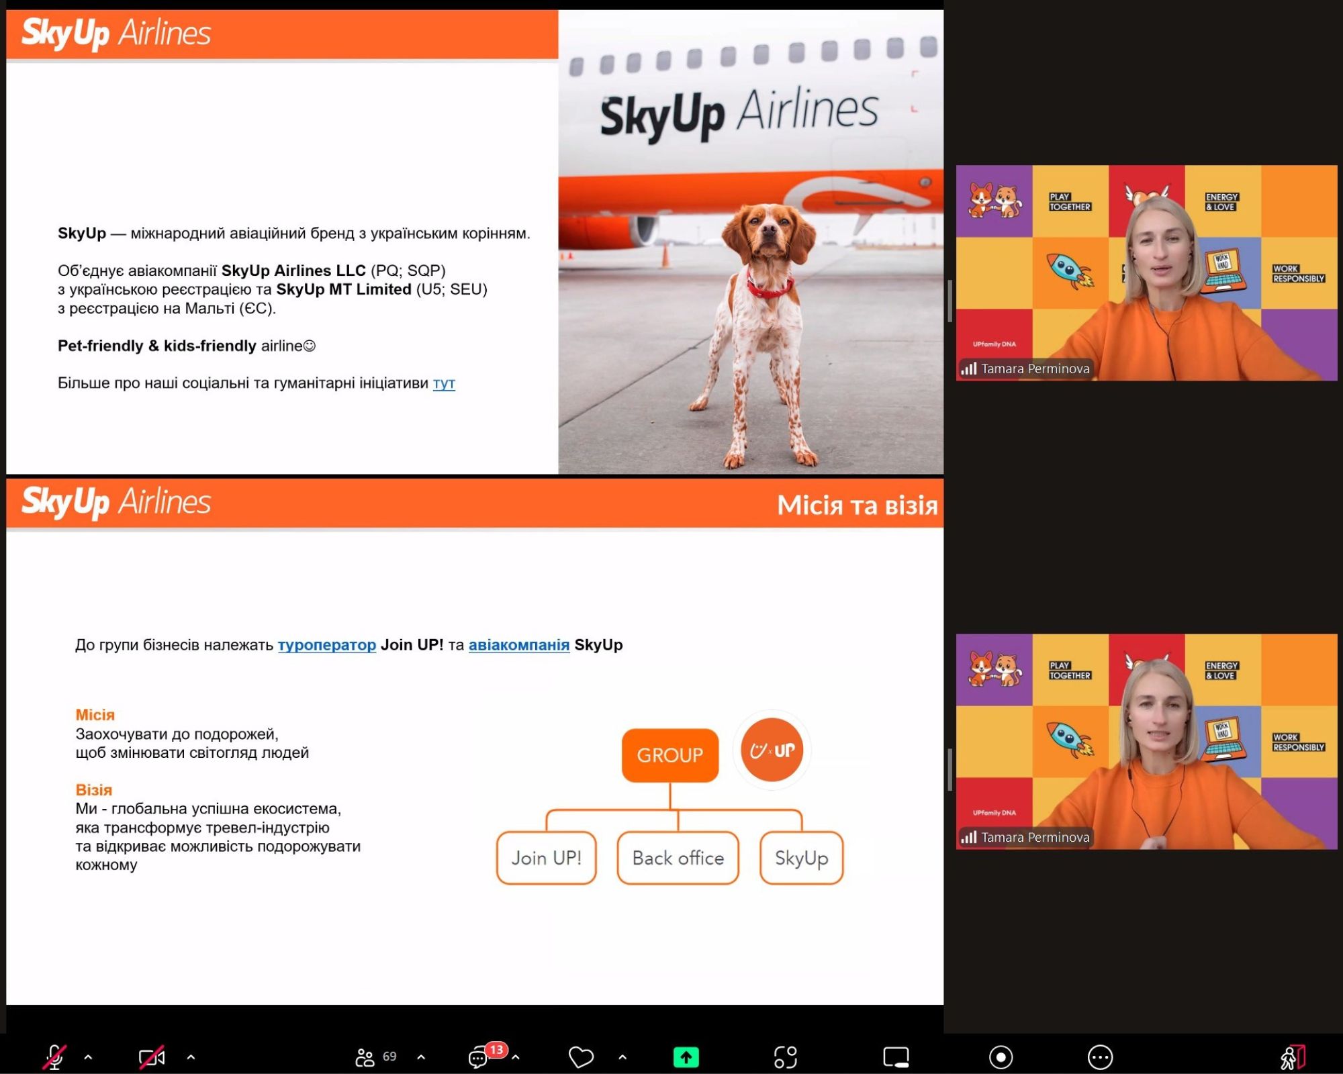Click green share screen button

pos(686,1057)
